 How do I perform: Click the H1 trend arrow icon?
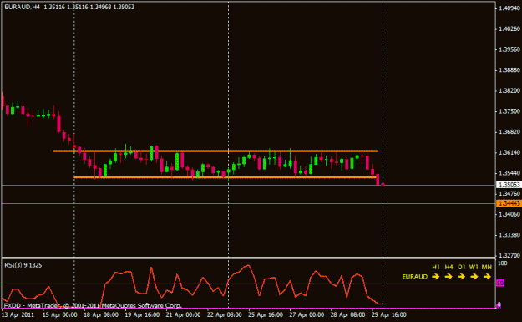tap(435, 277)
